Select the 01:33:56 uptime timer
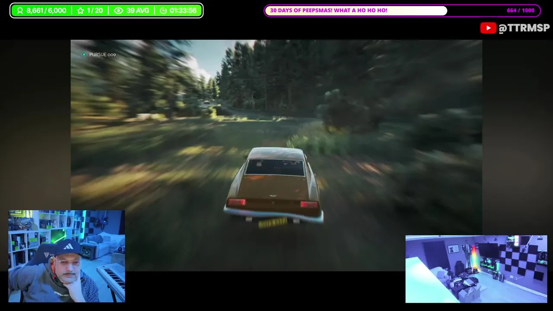Viewport: 553px width, 311px height. [x=183, y=11]
